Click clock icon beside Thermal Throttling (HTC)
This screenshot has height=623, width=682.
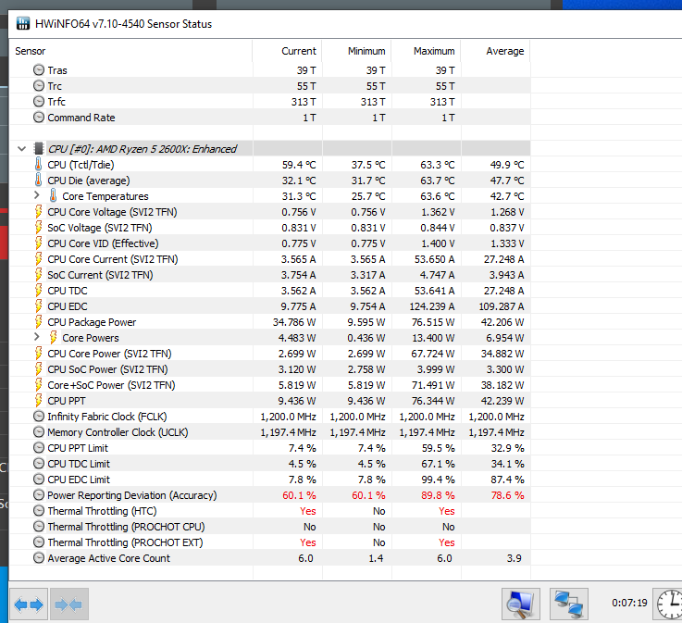point(39,511)
